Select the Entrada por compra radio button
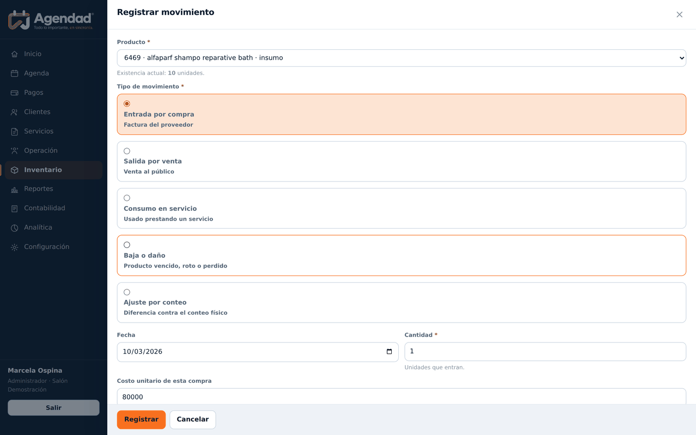Screen dimensions: 696x435 point(127,104)
